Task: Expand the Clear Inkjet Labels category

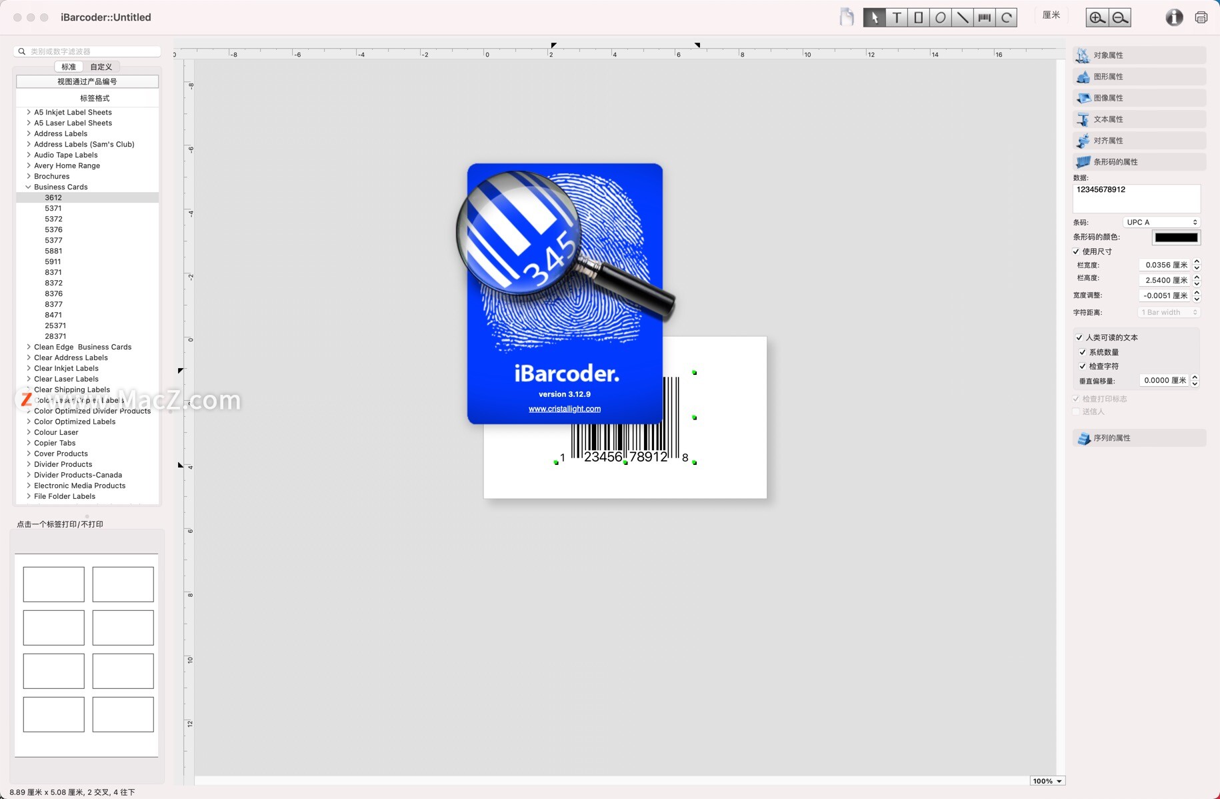Action: [28, 368]
